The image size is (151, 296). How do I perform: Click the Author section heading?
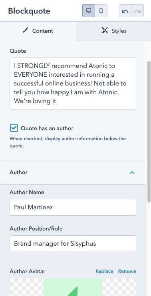click(x=18, y=172)
